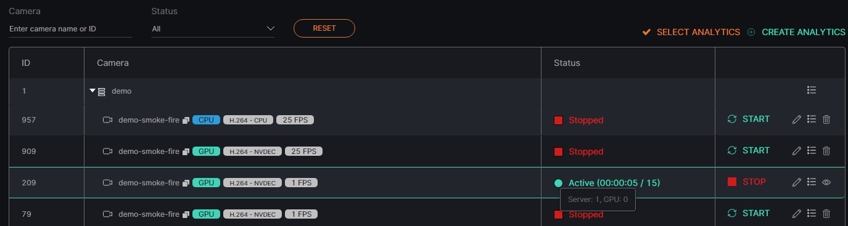848x226 pixels.
Task: Open the Status filter dropdown
Action: pos(213,28)
